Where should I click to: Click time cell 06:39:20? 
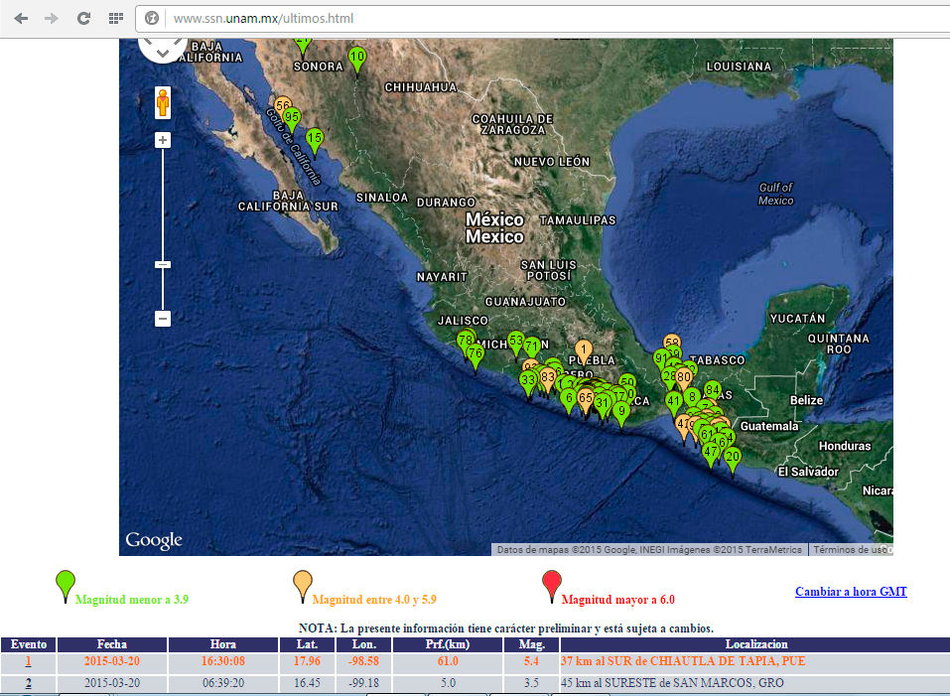(223, 683)
